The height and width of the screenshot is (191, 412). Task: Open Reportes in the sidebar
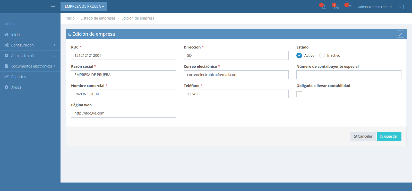[19, 77]
